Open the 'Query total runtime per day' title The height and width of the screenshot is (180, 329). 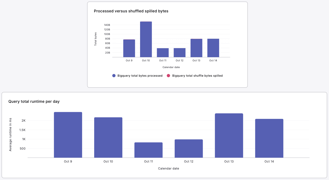34,101
